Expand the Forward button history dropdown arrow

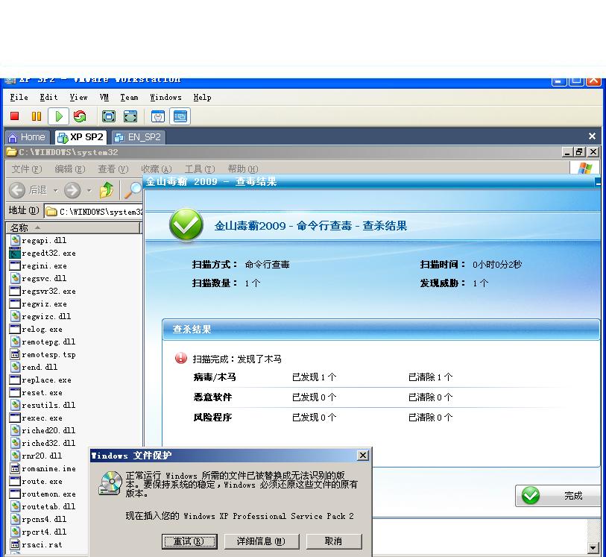coord(89,191)
